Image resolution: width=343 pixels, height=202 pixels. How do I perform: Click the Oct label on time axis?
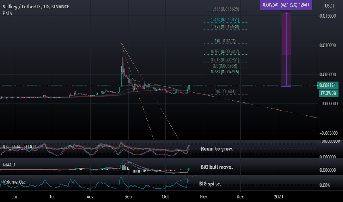point(165,197)
